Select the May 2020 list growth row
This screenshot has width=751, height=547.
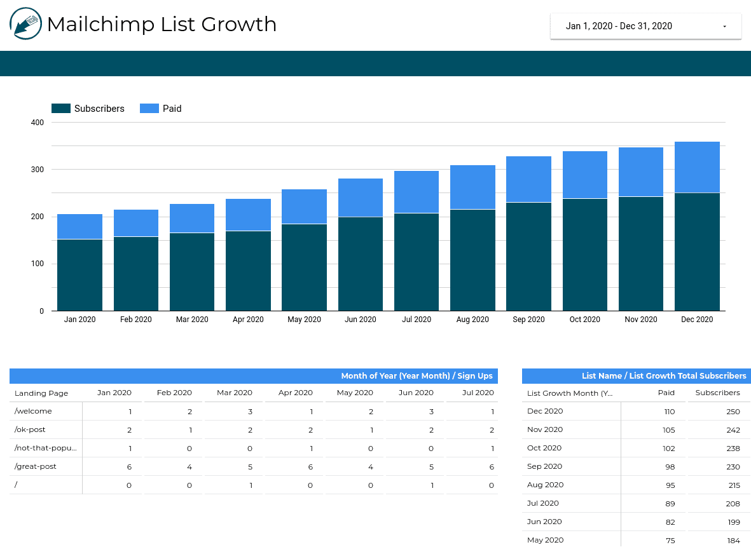[637, 540]
